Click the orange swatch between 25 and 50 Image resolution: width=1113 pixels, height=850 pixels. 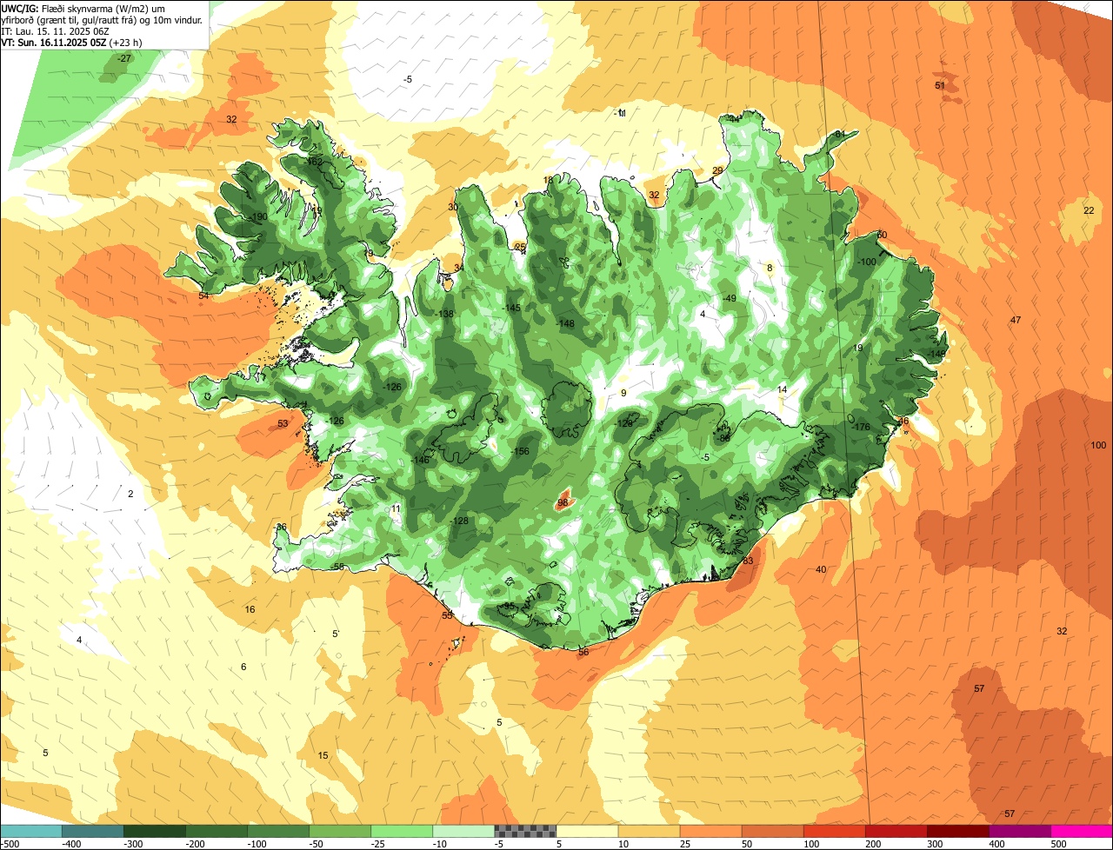[710, 831]
